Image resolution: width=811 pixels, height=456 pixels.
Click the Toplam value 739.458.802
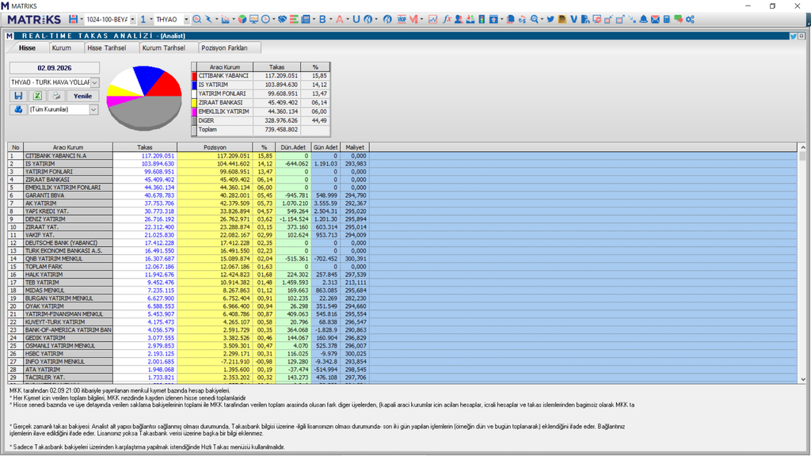point(282,130)
